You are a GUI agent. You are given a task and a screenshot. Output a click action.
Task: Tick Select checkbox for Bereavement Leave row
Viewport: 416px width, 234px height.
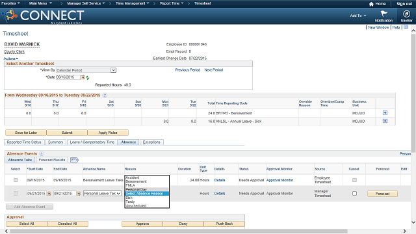tap(16, 180)
